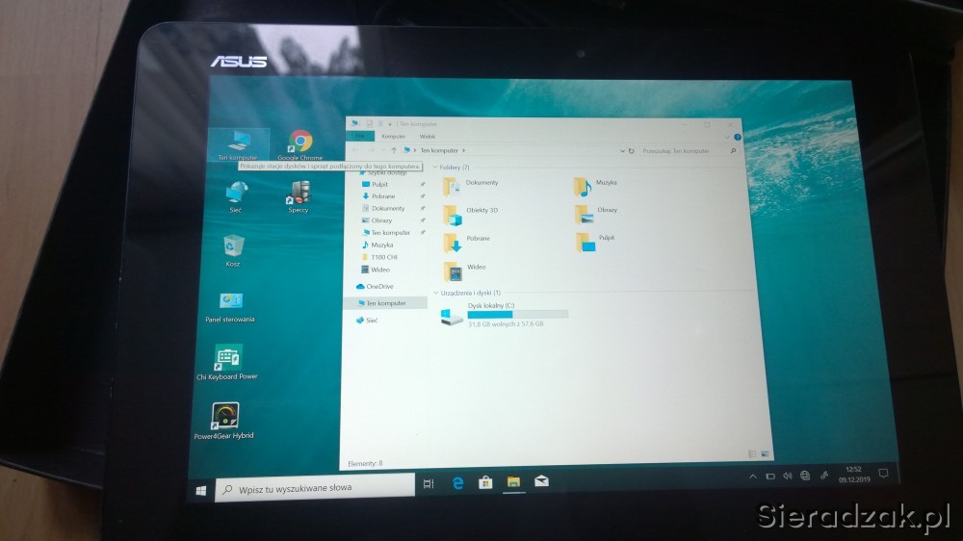Open the Google Chrome desktop shortcut
Image resolution: width=963 pixels, height=541 pixels.
click(x=299, y=145)
